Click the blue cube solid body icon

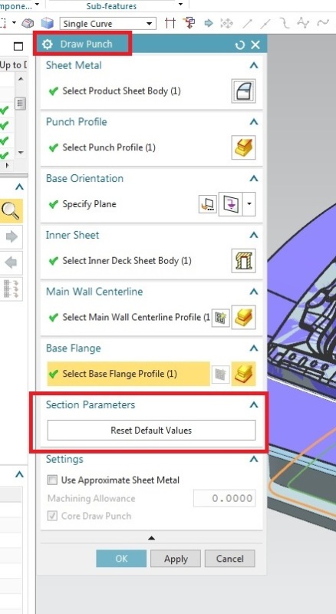click(x=47, y=23)
